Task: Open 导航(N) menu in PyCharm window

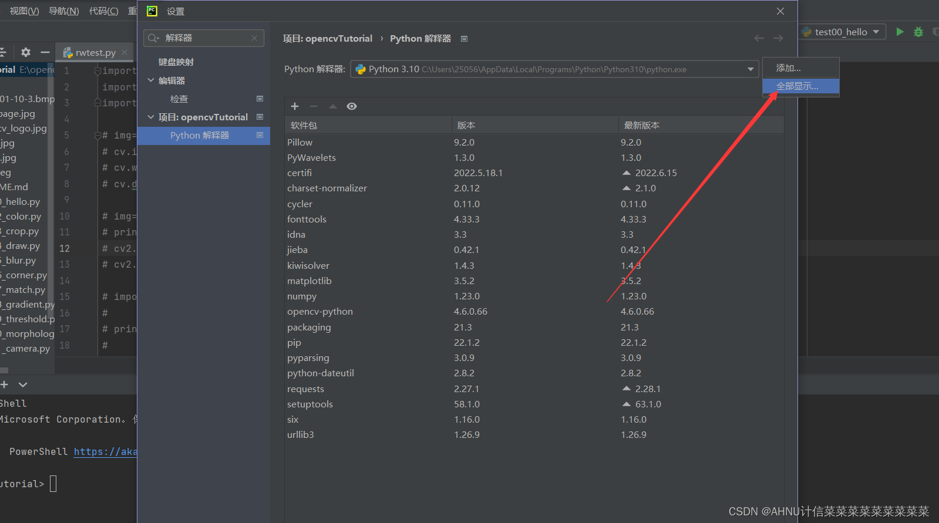Action: [x=63, y=11]
